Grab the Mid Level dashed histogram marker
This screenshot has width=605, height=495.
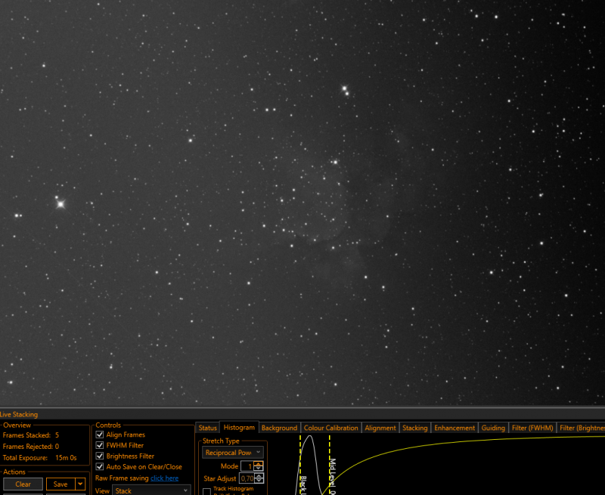(330, 465)
